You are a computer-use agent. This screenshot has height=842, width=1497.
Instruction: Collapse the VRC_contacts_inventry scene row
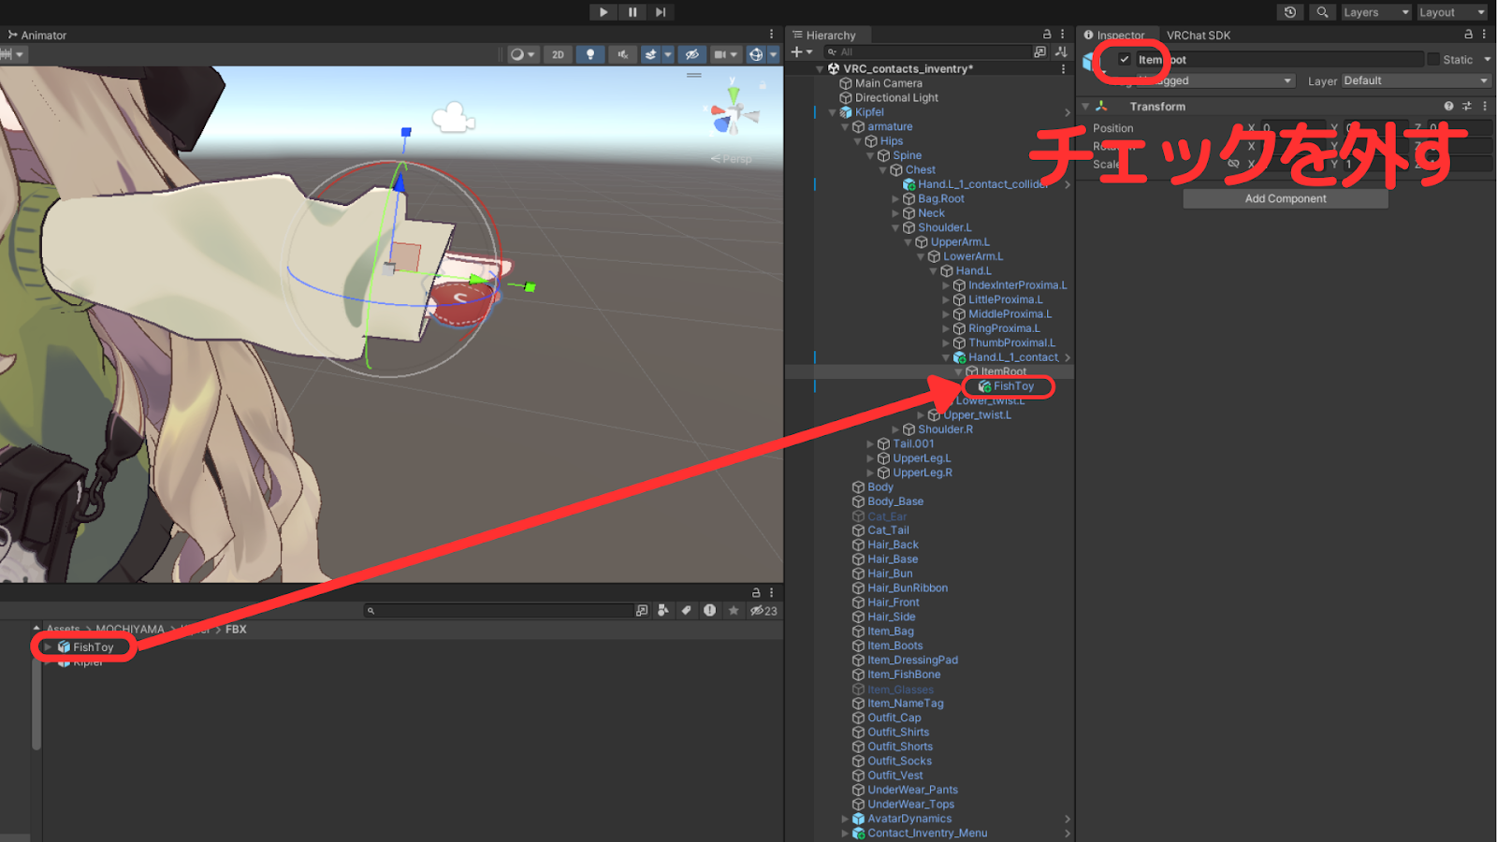tap(820, 69)
